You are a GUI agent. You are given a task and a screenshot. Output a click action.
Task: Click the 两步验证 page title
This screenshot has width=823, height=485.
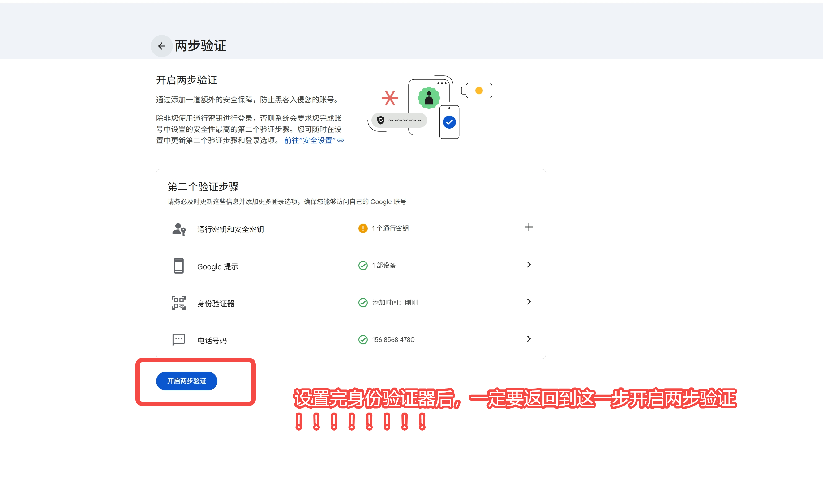click(200, 46)
